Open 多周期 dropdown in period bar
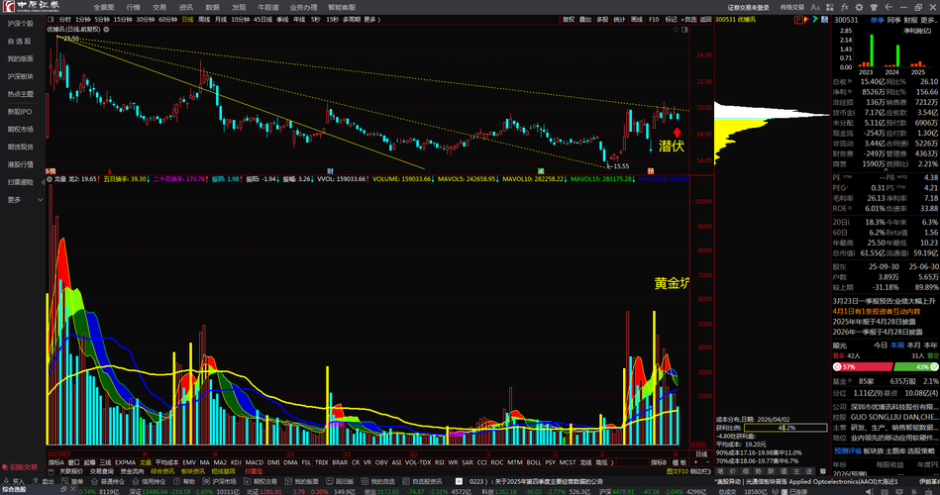The width and height of the screenshot is (940, 495). click(x=352, y=19)
